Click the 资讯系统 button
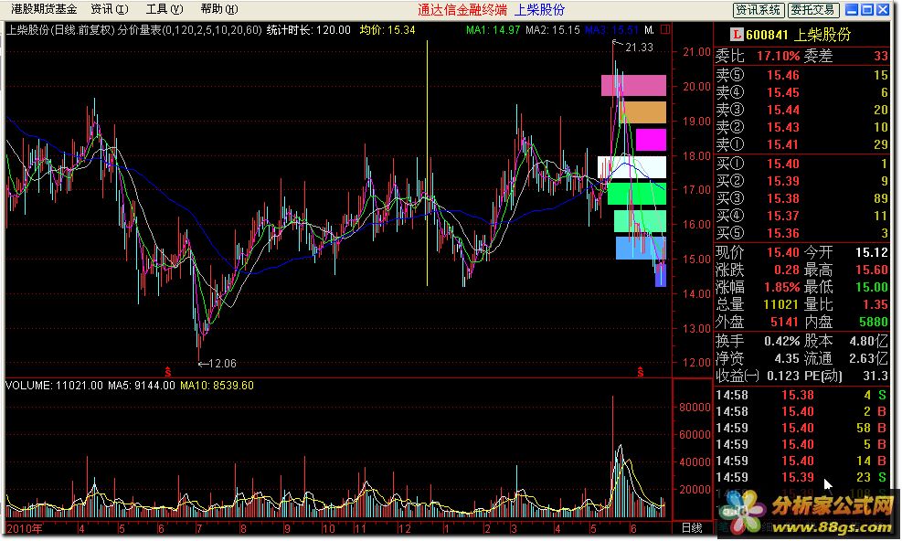Image resolution: width=902 pixels, height=541 pixels. pos(759,10)
